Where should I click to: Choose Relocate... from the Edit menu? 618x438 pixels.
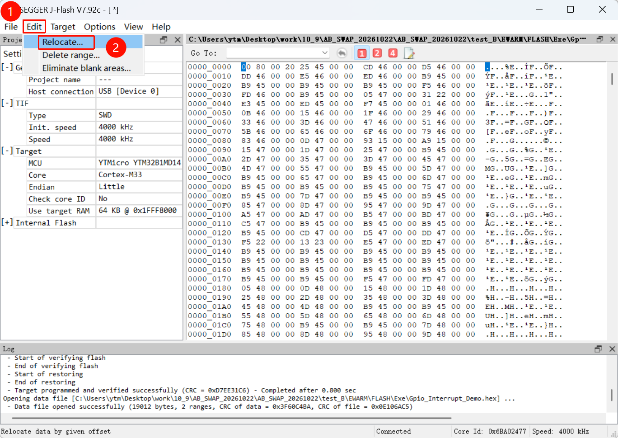tap(83, 42)
